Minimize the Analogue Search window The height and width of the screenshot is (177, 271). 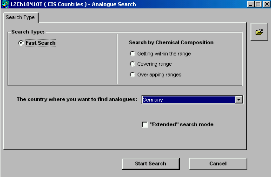tap(251, 4)
